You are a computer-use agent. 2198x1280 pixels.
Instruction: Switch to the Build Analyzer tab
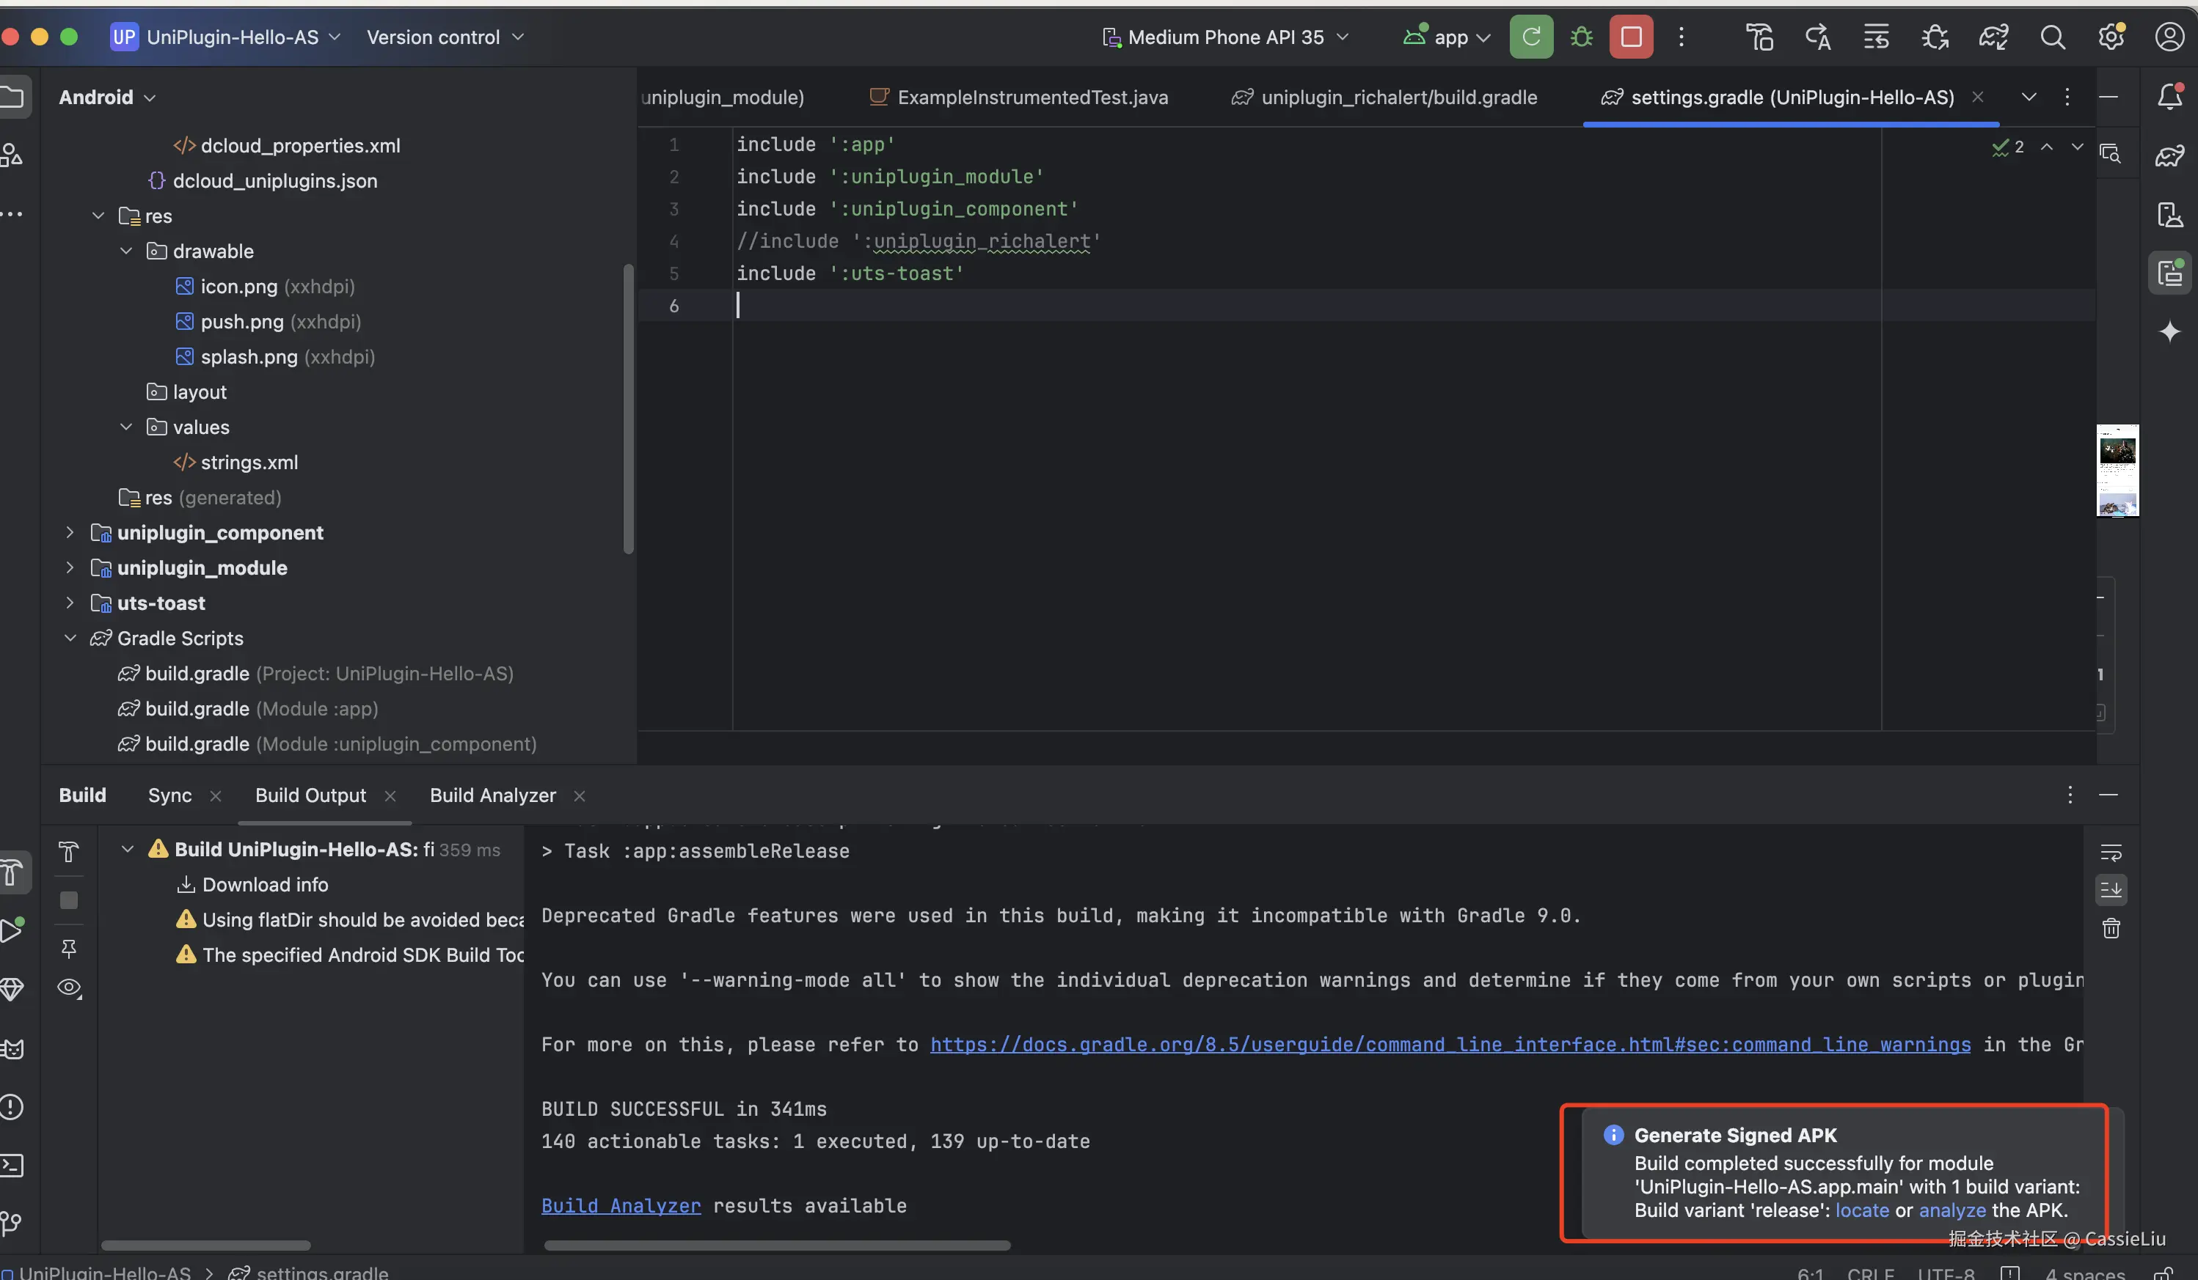[492, 795]
